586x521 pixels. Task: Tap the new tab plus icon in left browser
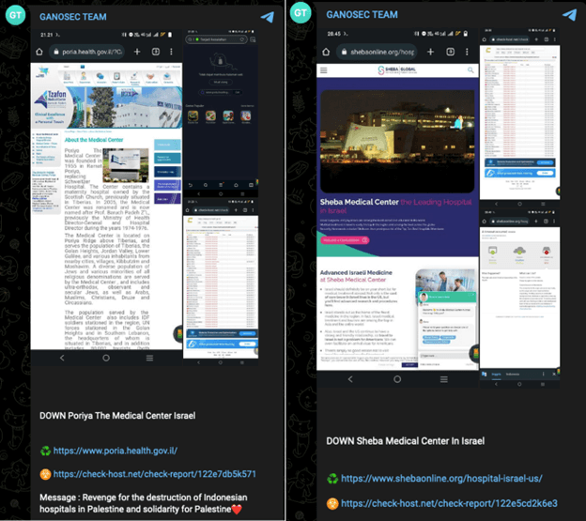(x=138, y=52)
